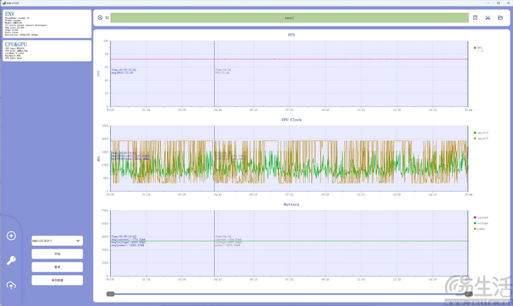Click the small square icon beside label bar

tap(107, 18)
